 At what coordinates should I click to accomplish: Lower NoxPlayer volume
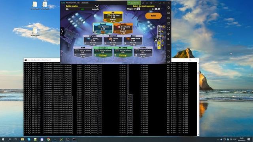click(x=169, y=39)
